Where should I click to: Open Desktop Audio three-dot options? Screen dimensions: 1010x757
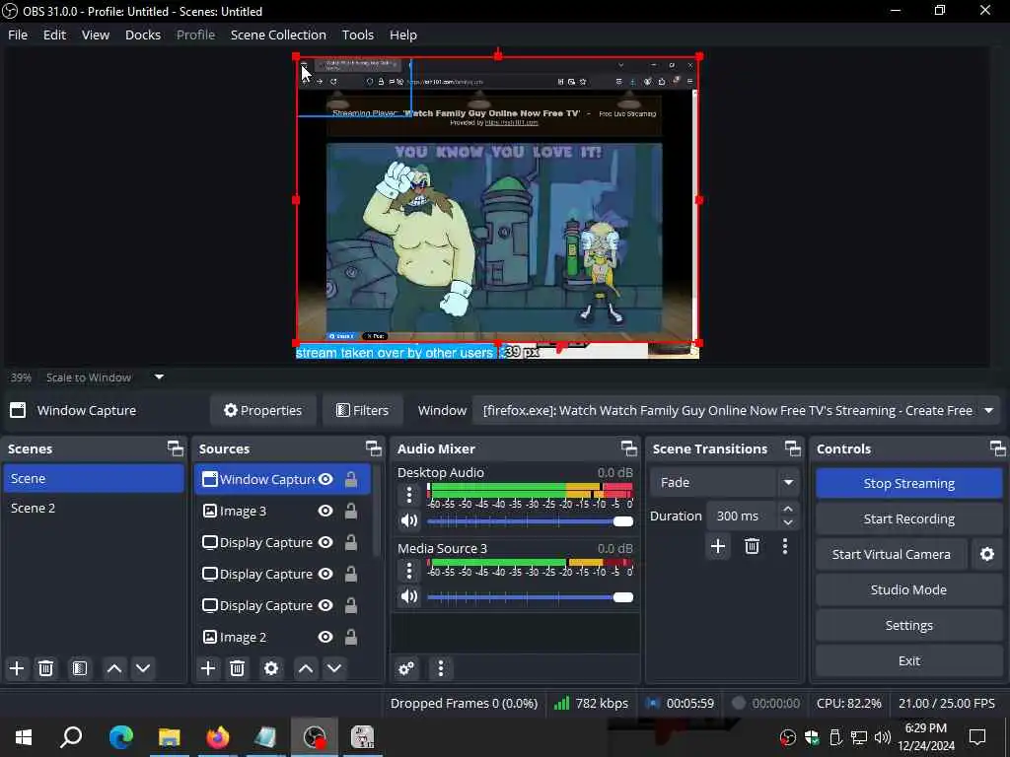point(409,495)
